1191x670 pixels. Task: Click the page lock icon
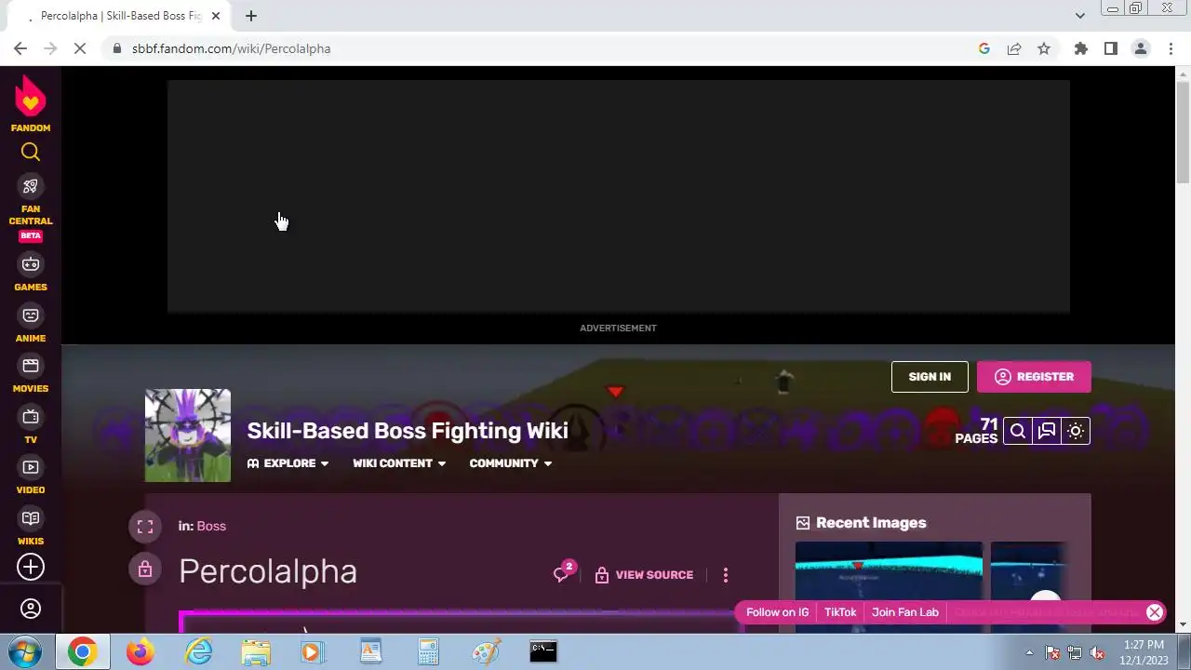click(x=145, y=569)
